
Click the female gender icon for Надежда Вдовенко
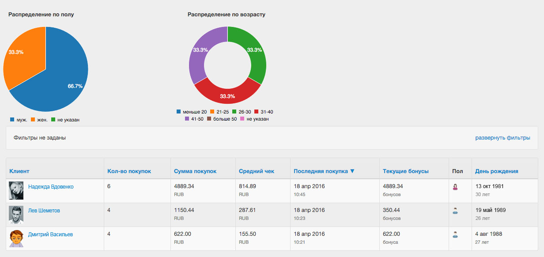coord(455,187)
